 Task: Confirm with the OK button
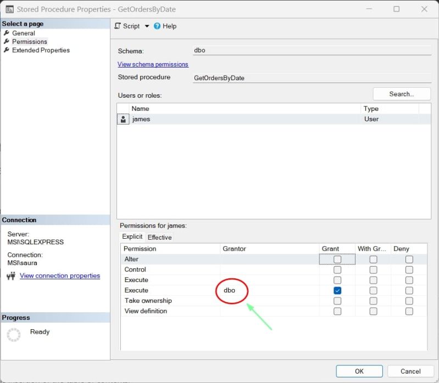[359, 371]
